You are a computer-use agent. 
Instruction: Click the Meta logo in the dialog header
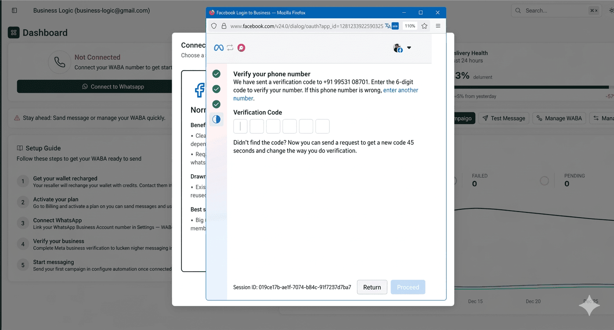218,48
